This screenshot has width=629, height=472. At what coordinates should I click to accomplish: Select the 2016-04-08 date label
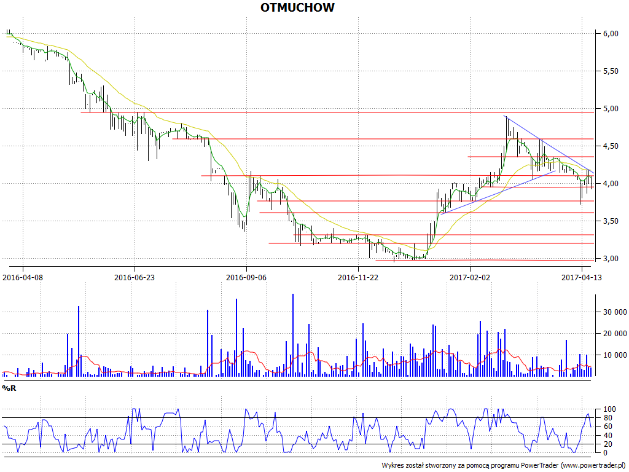(x=23, y=277)
